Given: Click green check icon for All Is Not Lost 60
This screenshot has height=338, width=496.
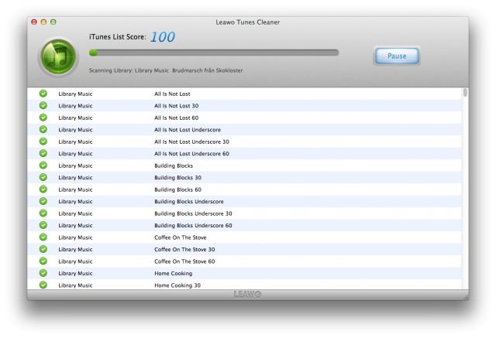Looking at the screenshot, I should pyautogui.click(x=43, y=118).
